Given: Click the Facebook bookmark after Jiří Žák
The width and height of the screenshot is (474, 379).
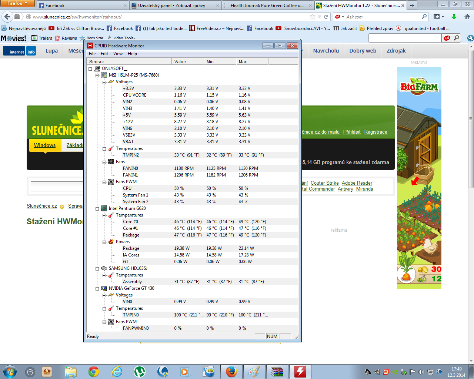Looking at the screenshot, I should pos(120,28).
